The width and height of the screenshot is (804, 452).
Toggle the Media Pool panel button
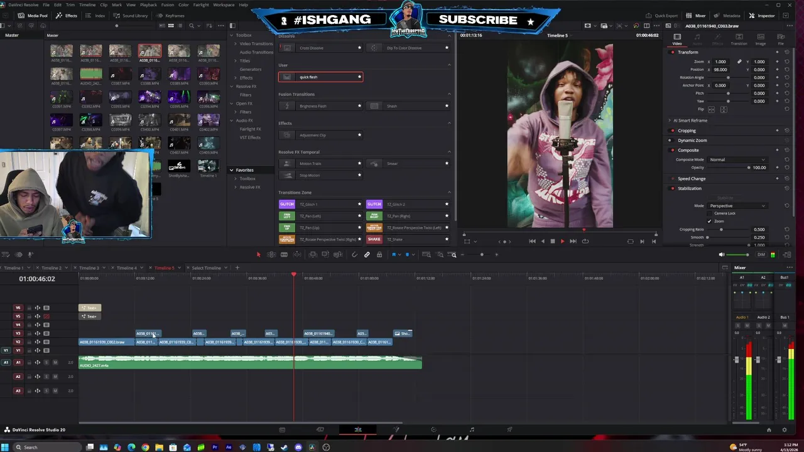pyautogui.click(x=33, y=16)
